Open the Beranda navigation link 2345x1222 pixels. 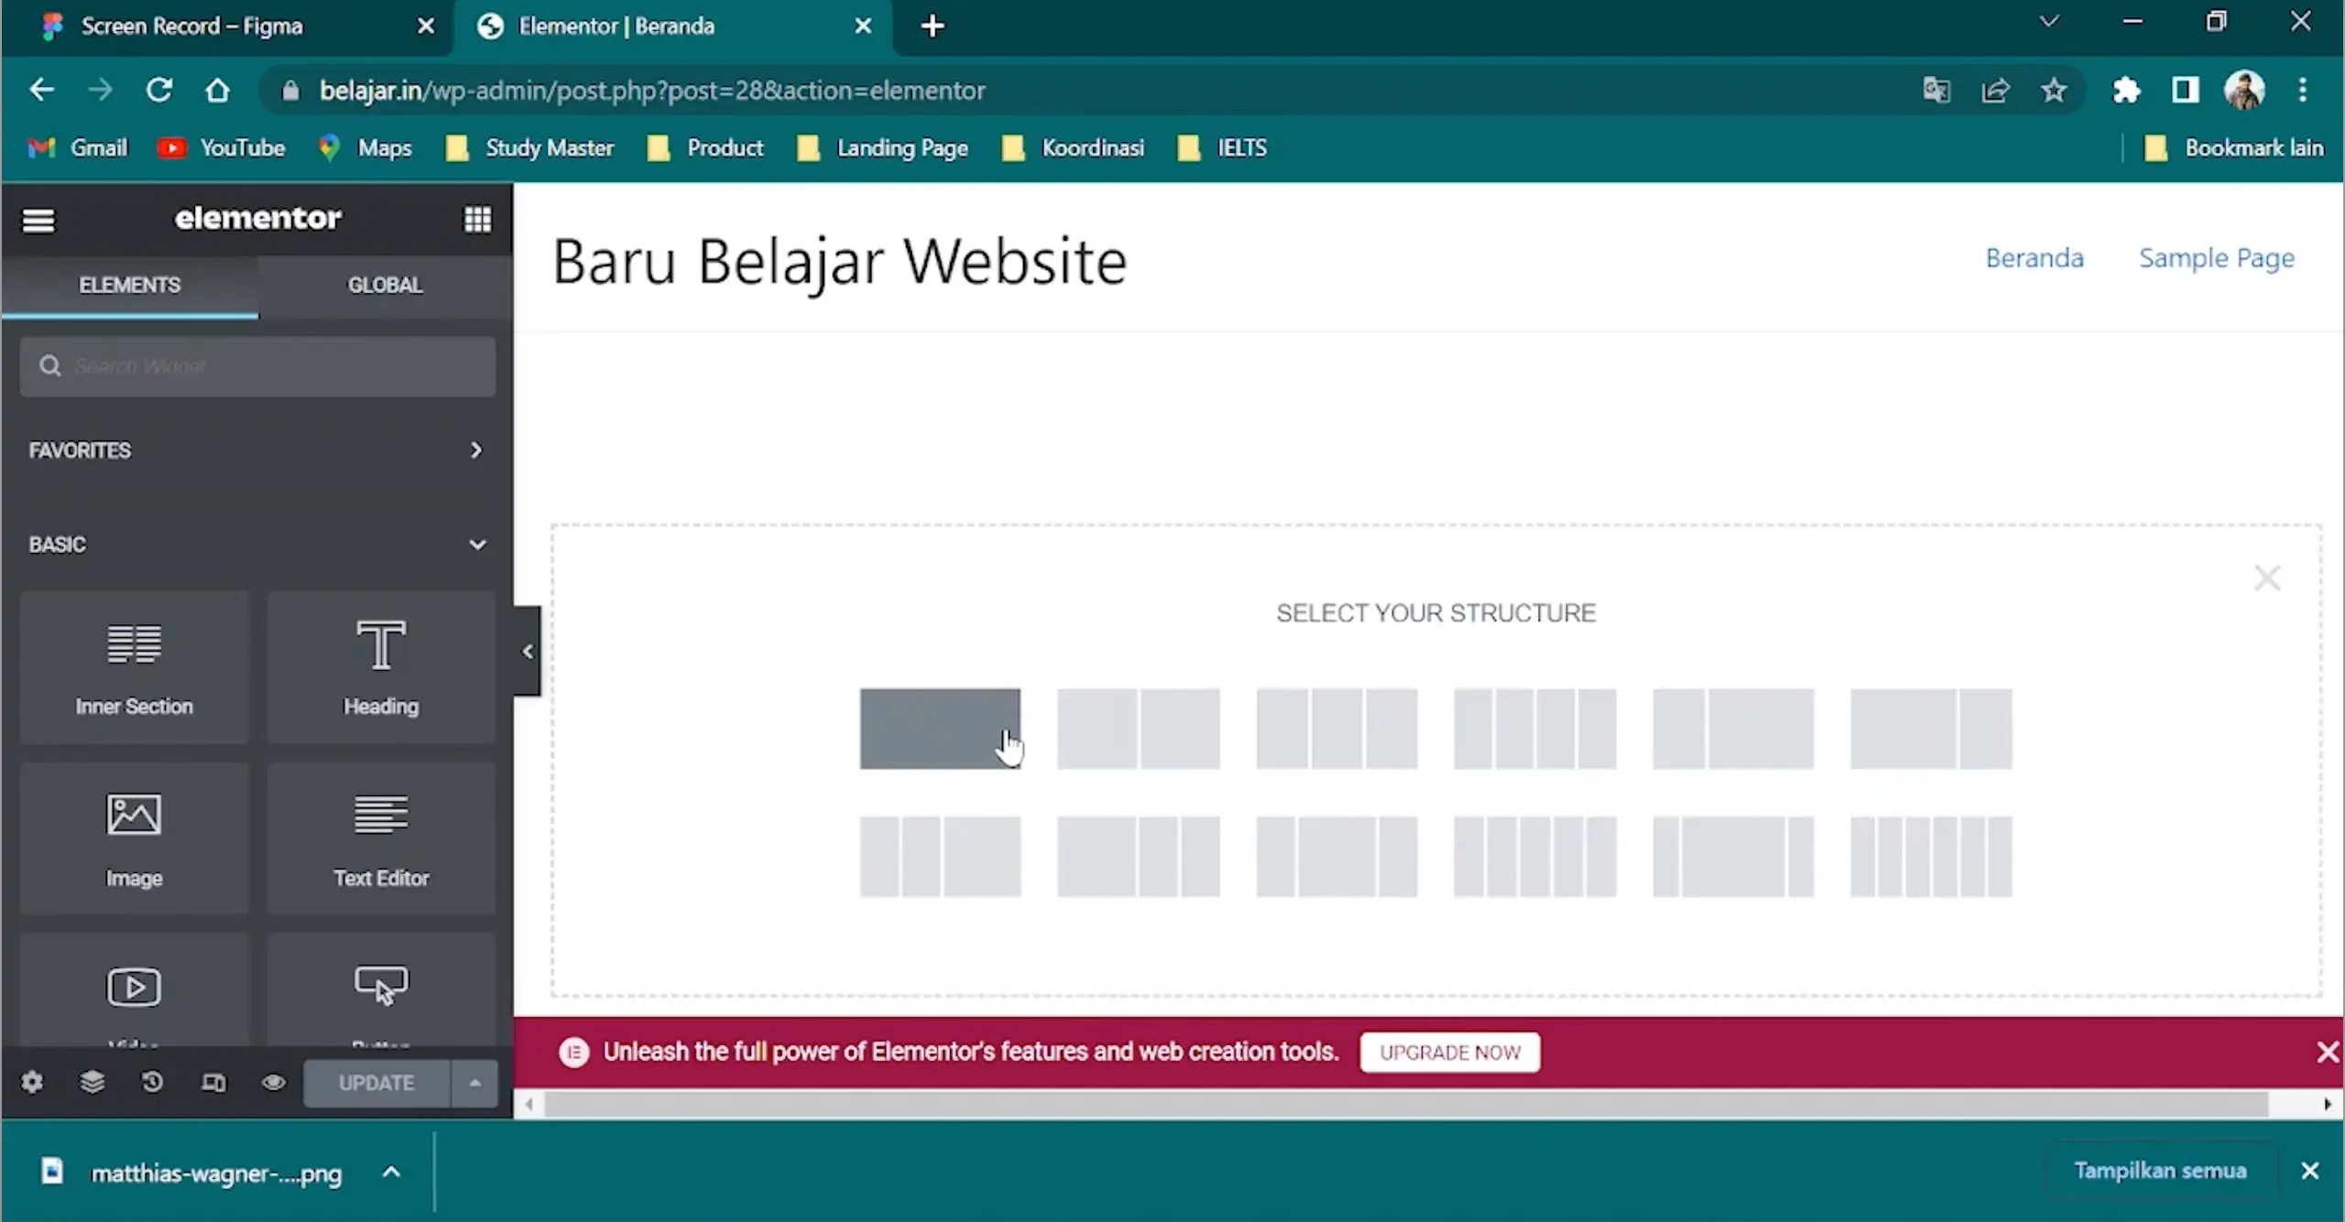click(2034, 258)
